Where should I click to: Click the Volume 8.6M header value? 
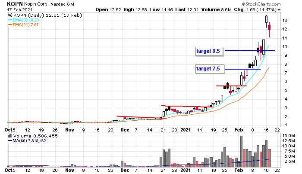216,9
